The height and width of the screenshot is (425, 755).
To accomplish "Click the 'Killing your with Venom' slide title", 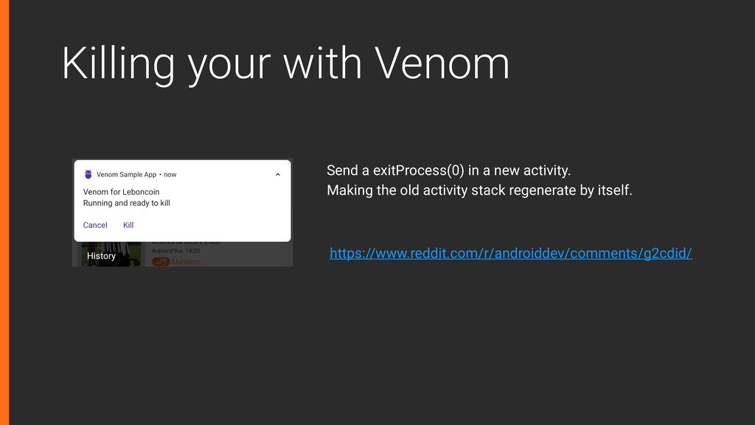I will point(285,63).
